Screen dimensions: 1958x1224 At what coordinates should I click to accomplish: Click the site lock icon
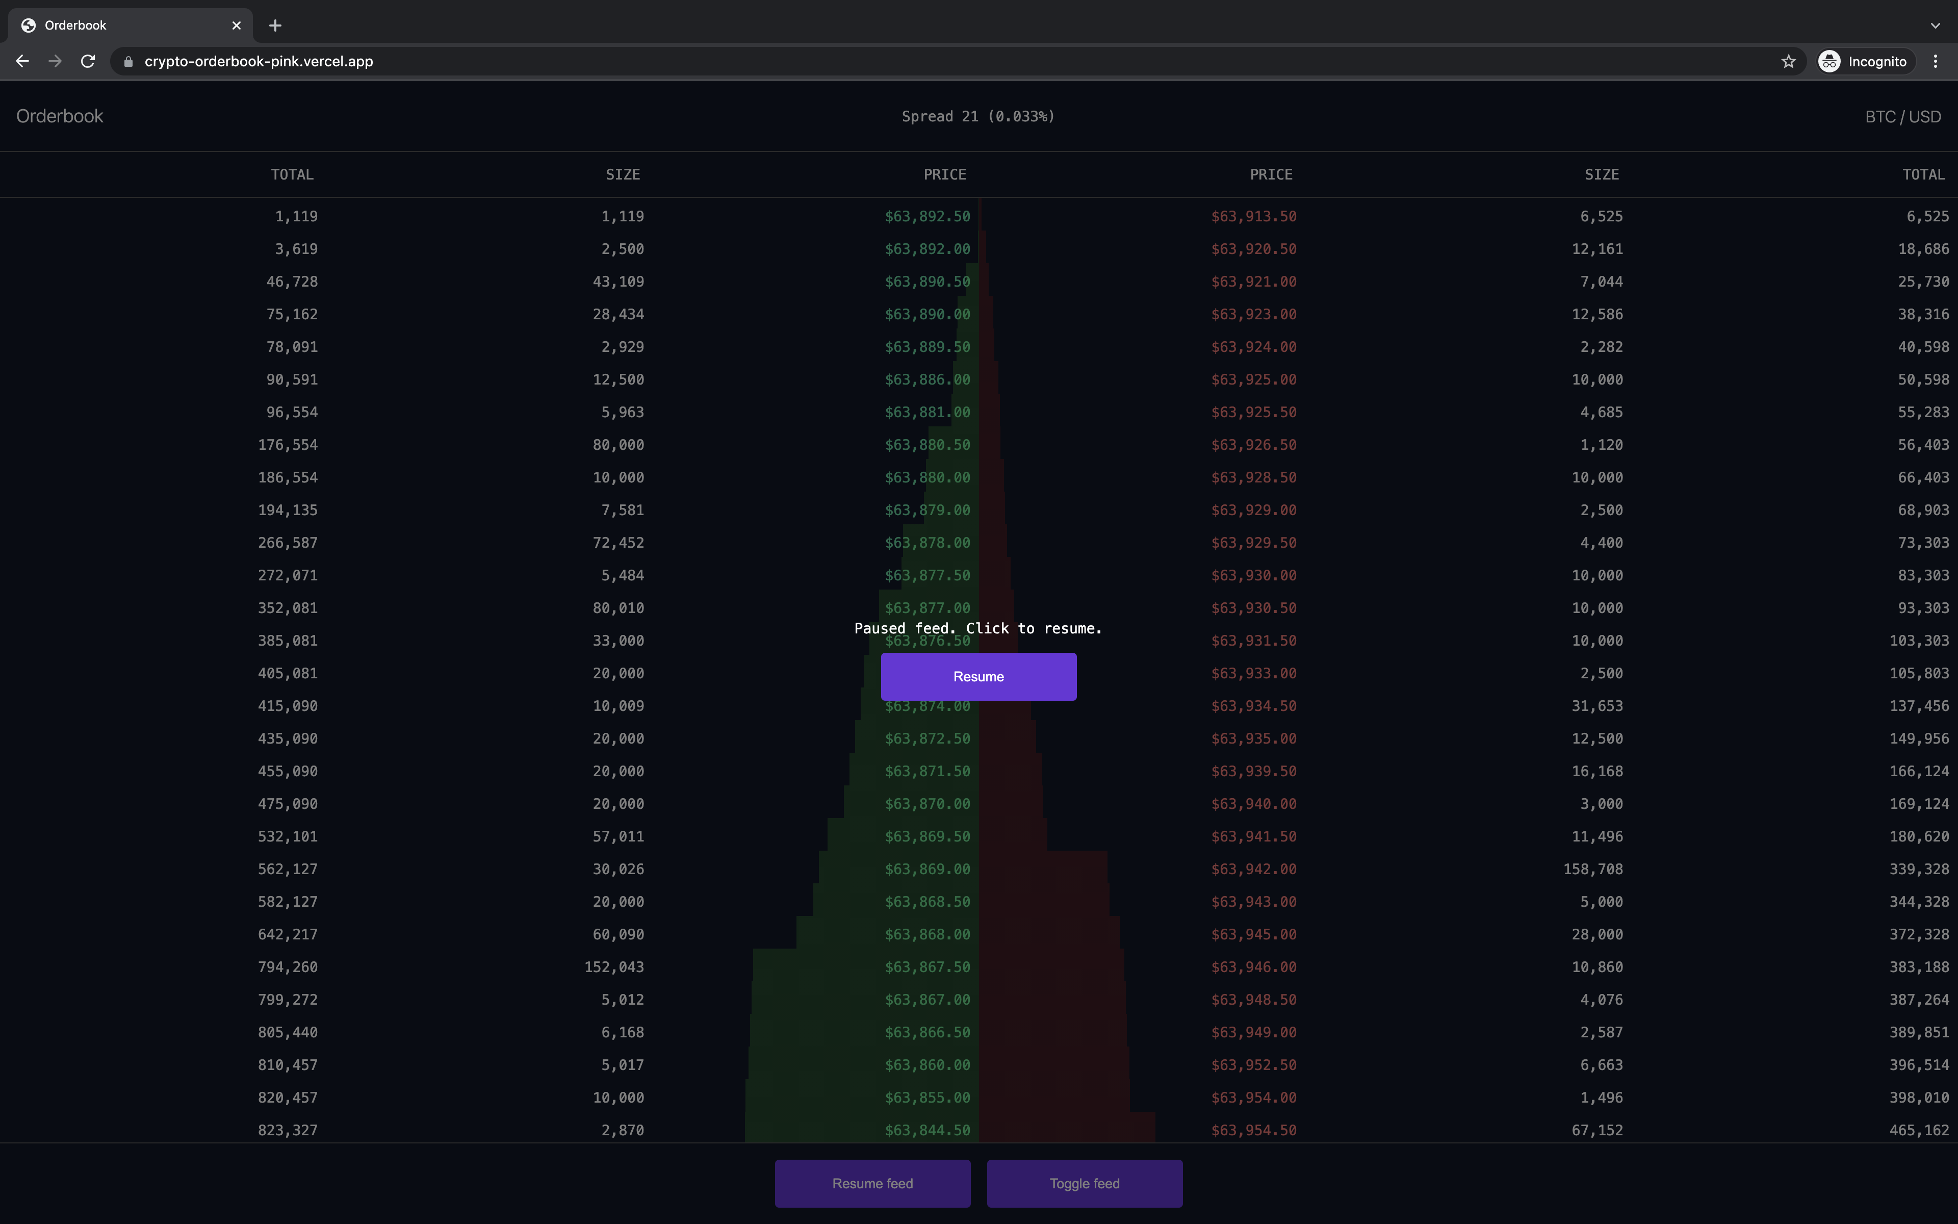[x=128, y=62]
